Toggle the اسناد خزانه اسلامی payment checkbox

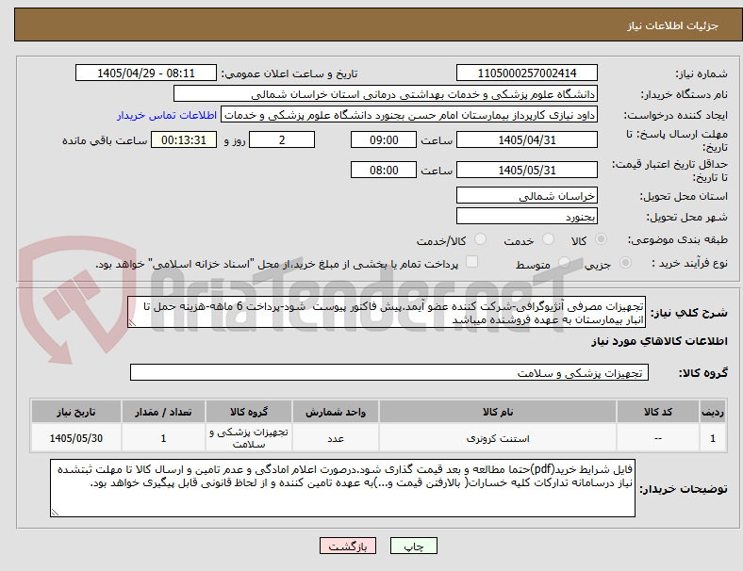[471, 262]
